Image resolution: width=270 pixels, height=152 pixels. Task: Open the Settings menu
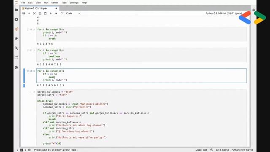pyautogui.click(x=74, y=3)
